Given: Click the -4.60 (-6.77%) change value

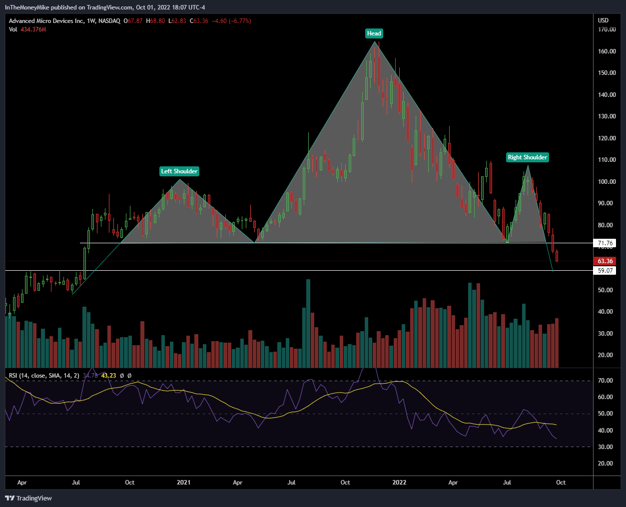Looking at the screenshot, I should click(231, 21).
